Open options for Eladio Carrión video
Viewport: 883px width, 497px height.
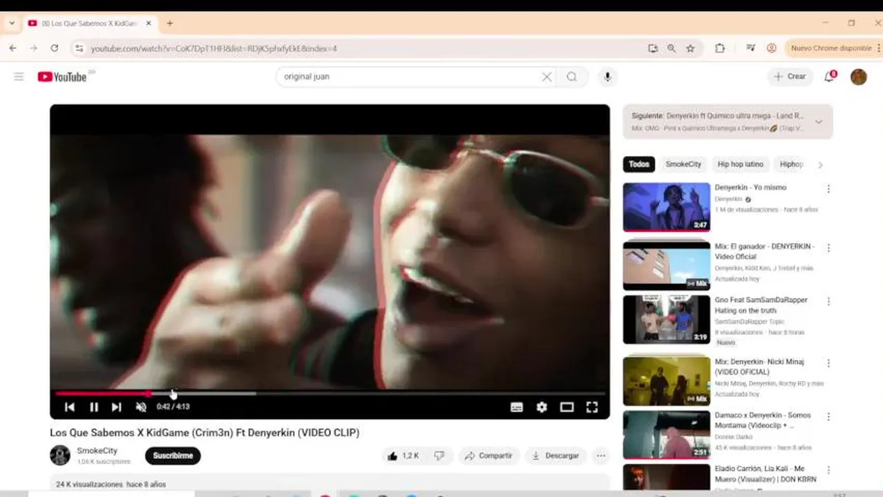828,471
